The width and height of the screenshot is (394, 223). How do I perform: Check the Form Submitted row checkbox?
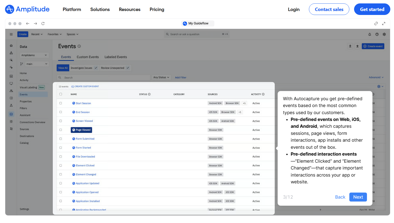coord(61,139)
